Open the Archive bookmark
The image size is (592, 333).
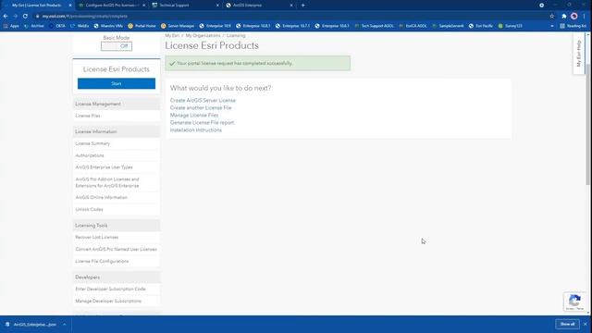click(x=34, y=26)
